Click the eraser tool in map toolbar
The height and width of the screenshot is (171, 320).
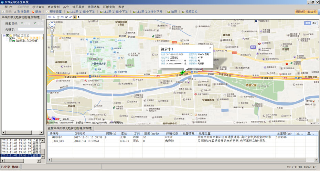point(71,17)
